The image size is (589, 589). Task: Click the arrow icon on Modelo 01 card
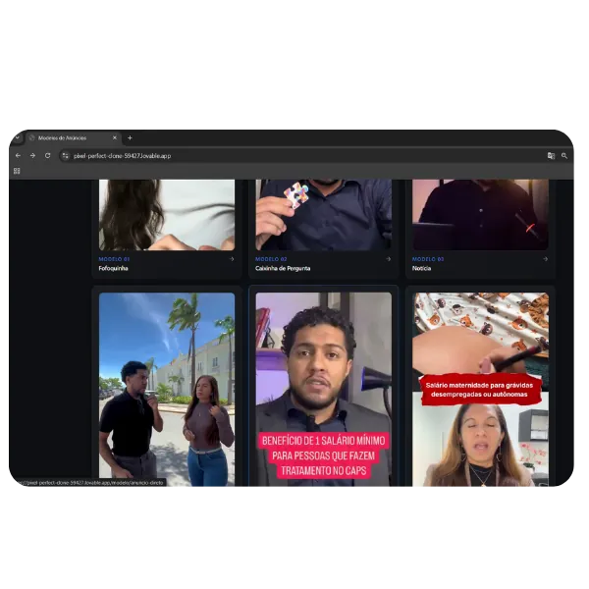232,259
